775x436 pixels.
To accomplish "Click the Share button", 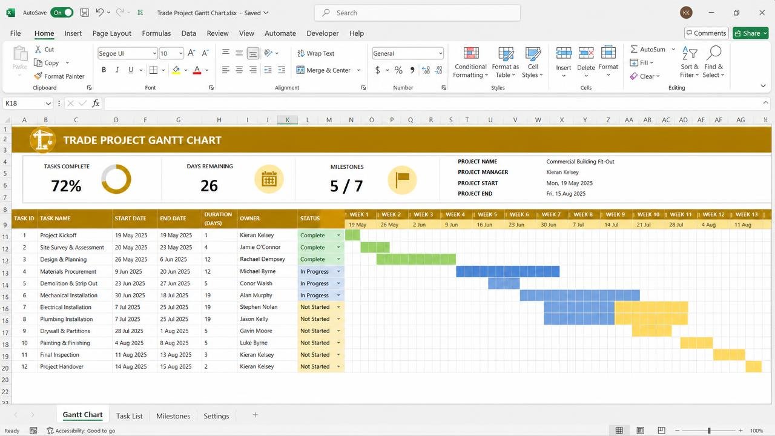I will coord(750,33).
